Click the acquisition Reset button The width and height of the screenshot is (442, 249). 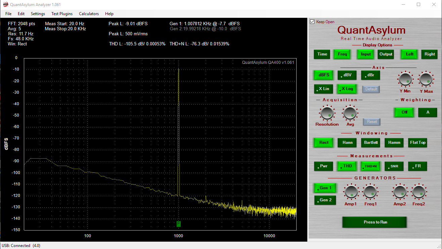372,122
